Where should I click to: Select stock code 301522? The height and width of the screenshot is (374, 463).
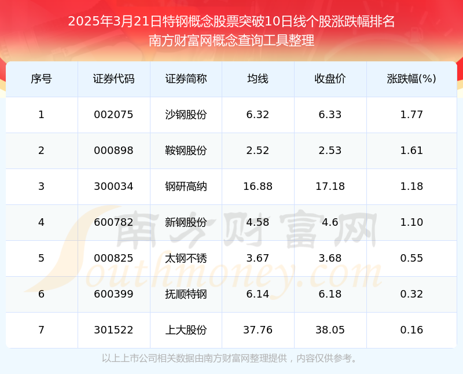click(x=113, y=330)
